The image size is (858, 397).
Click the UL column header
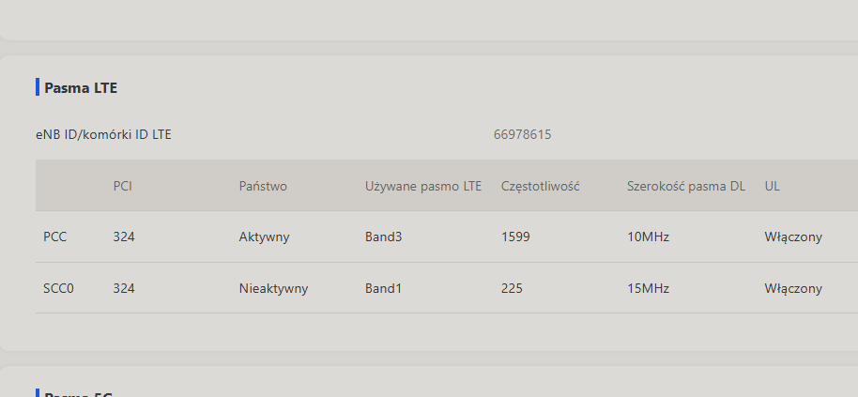[772, 186]
